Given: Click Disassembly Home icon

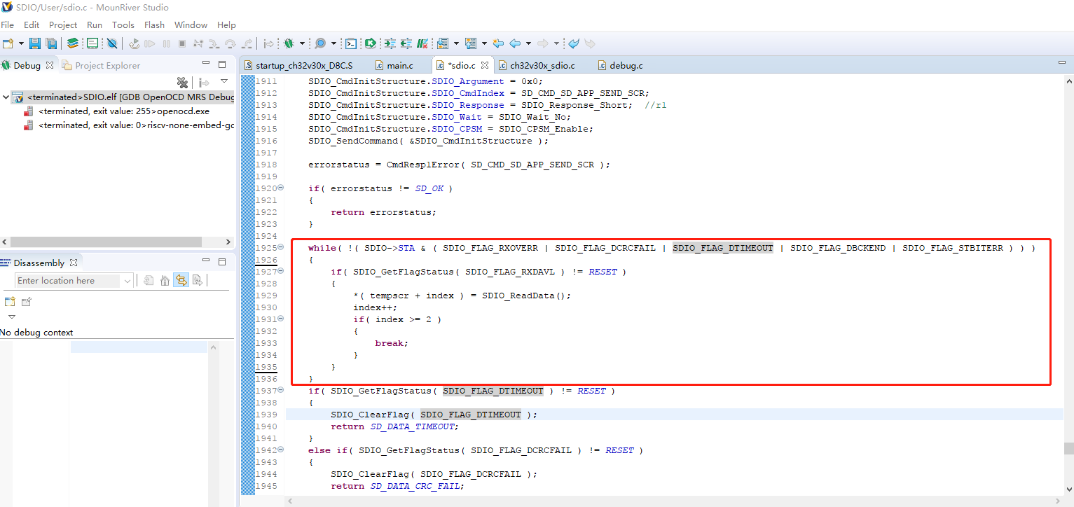Looking at the screenshot, I should pyautogui.click(x=164, y=280).
